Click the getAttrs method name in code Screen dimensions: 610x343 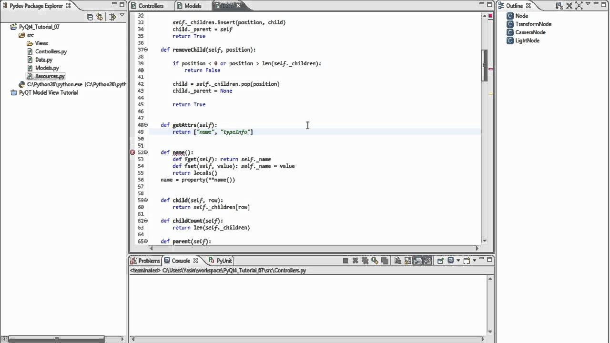click(184, 125)
